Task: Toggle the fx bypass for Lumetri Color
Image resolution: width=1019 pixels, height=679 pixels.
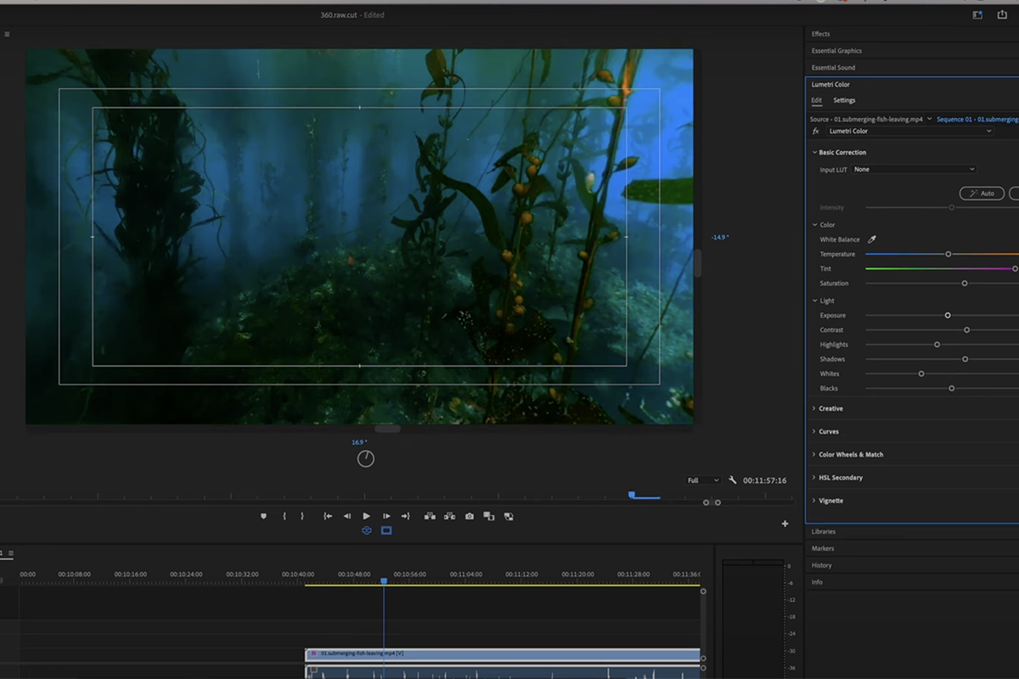Action: click(816, 132)
